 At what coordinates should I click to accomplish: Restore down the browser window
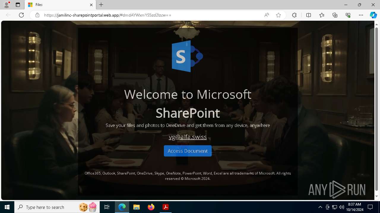click(x=360, y=5)
